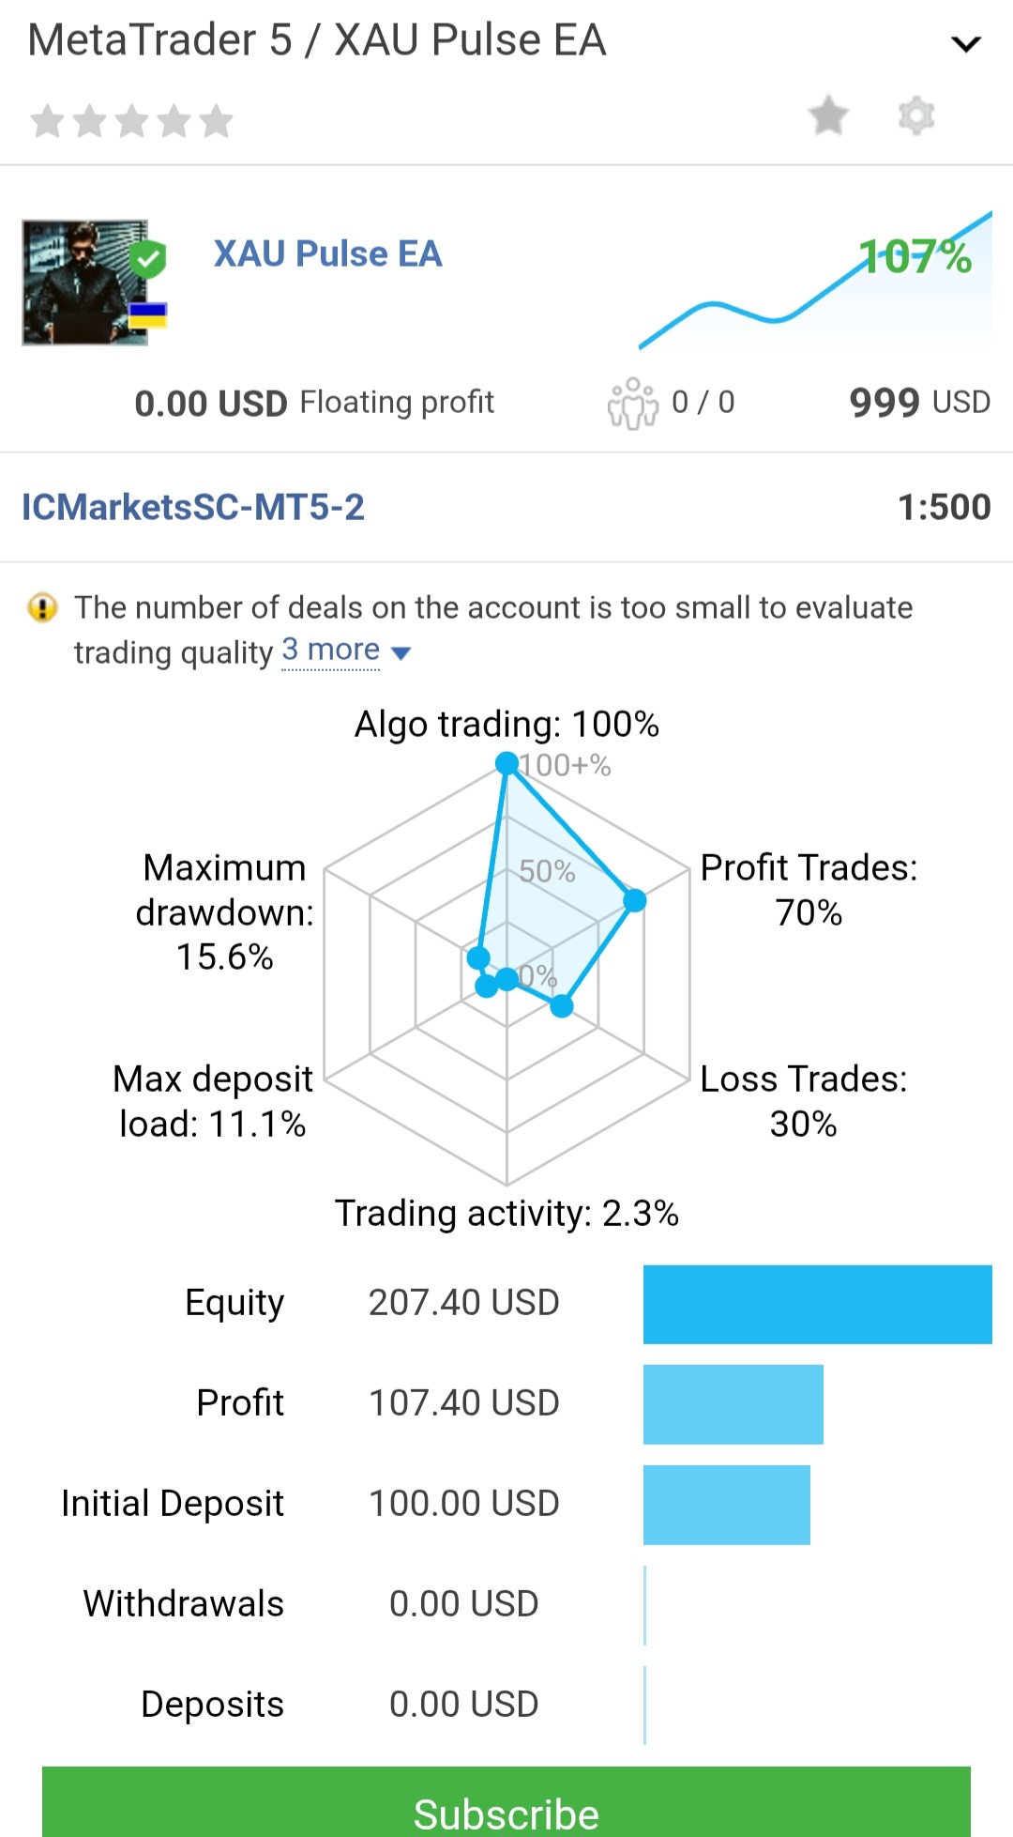Open the XAU Pulse EA signal link
1013x1837 pixels.
[x=327, y=253]
